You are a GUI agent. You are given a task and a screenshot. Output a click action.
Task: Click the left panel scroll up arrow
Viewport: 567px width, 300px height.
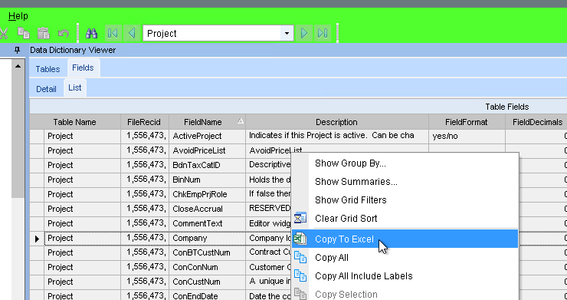coord(18,66)
